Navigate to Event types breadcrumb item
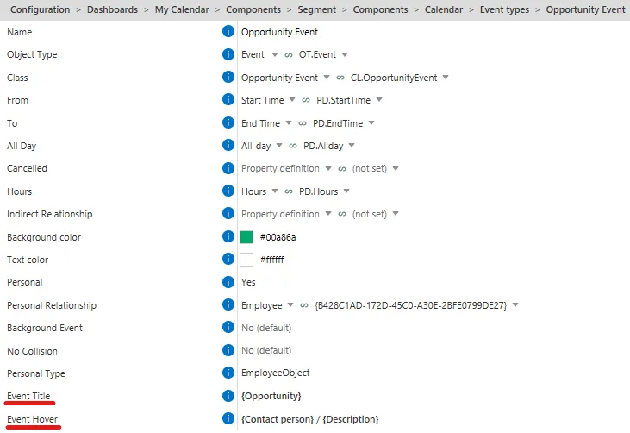Screen dimensions: 630x433 504,9
